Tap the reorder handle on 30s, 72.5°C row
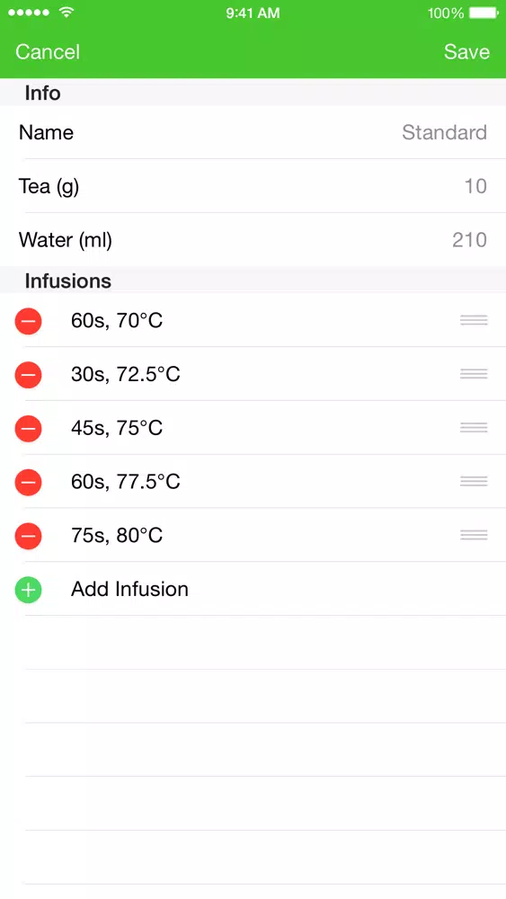This screenshot has width=506, height=899. [x=474, y=374]
